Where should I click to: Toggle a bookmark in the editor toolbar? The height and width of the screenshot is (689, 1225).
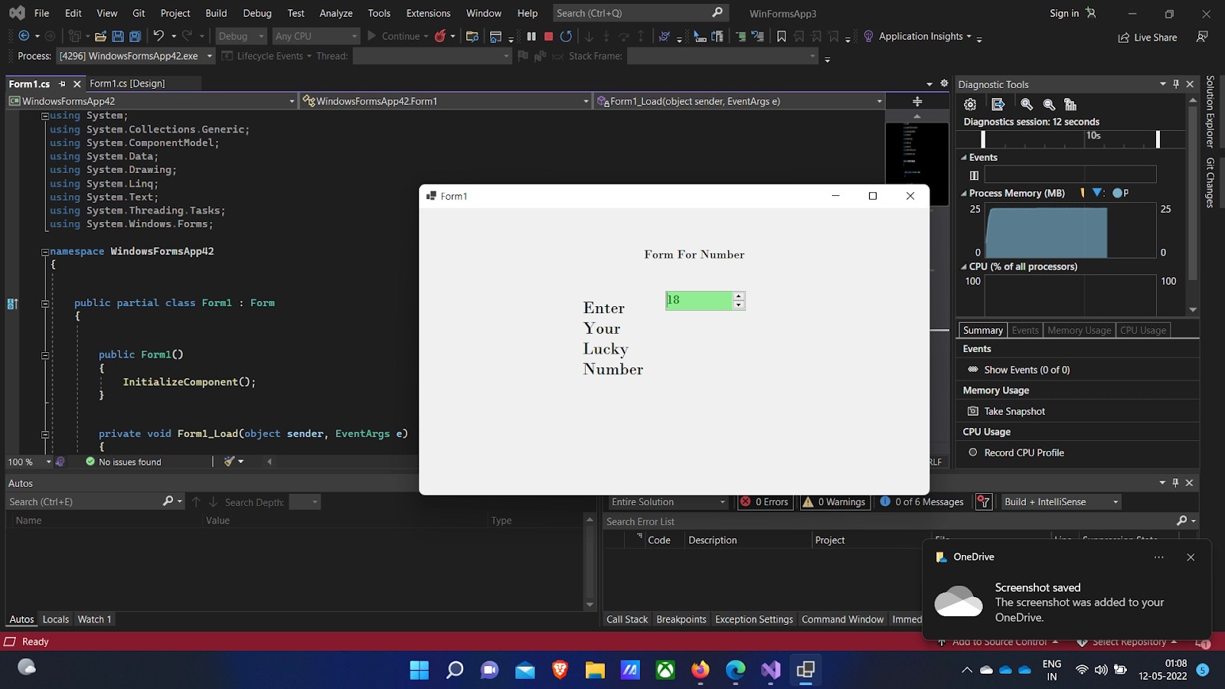[x=782, y=36]
